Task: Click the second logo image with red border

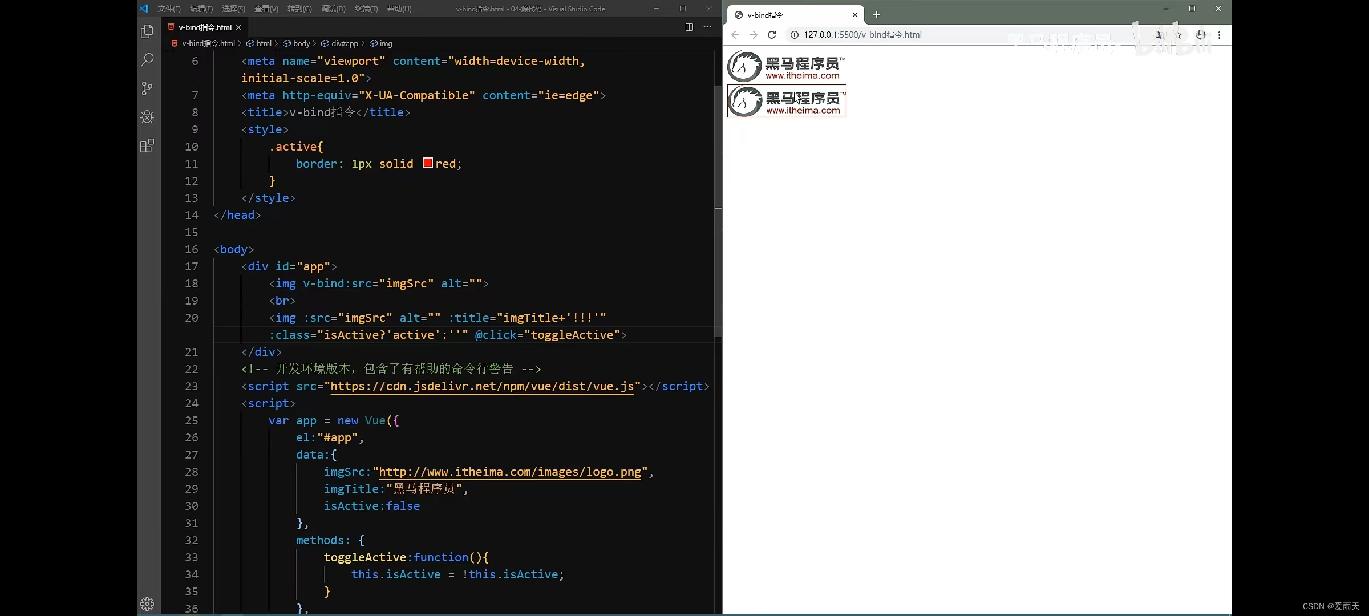Action: (787, 102)
